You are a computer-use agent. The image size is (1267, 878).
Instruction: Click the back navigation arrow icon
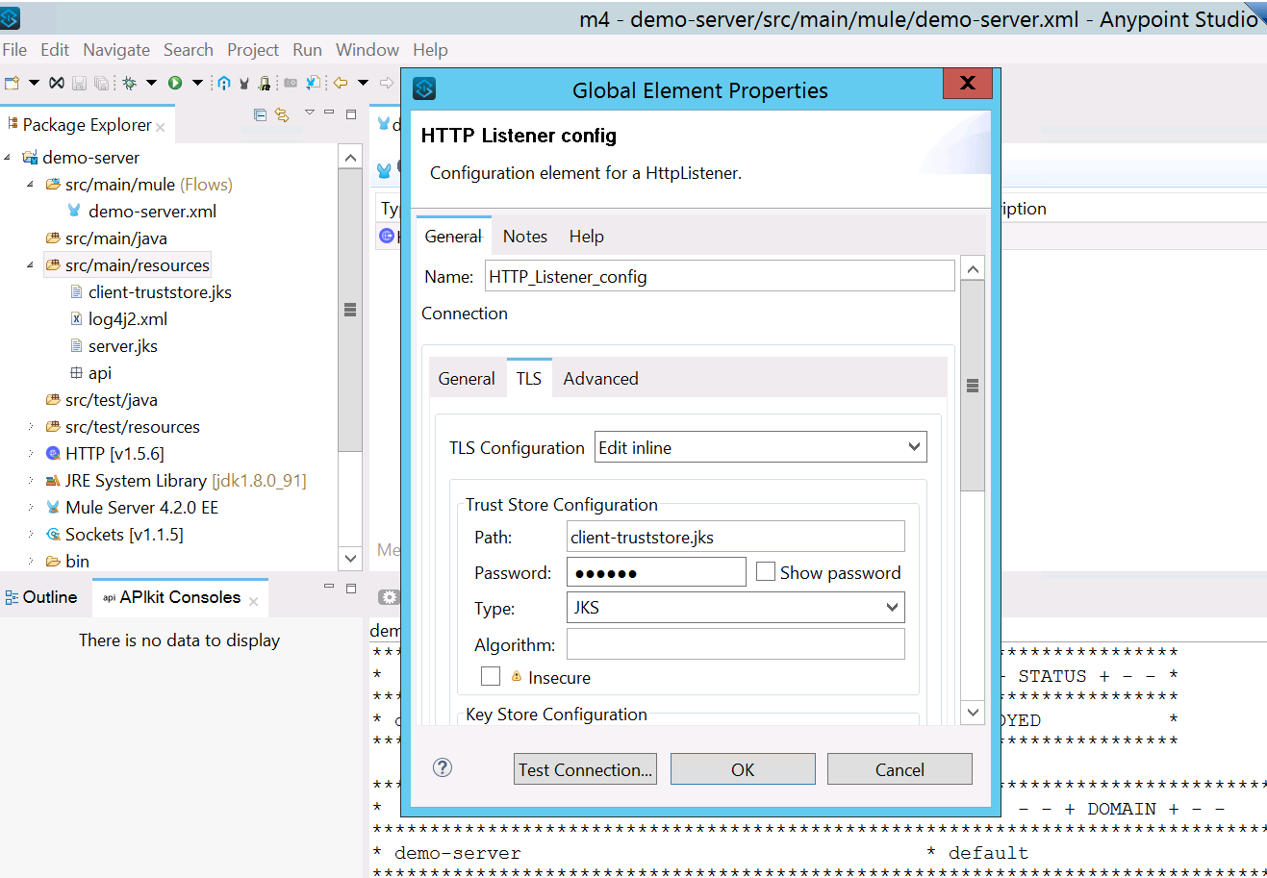pos(341,84)
